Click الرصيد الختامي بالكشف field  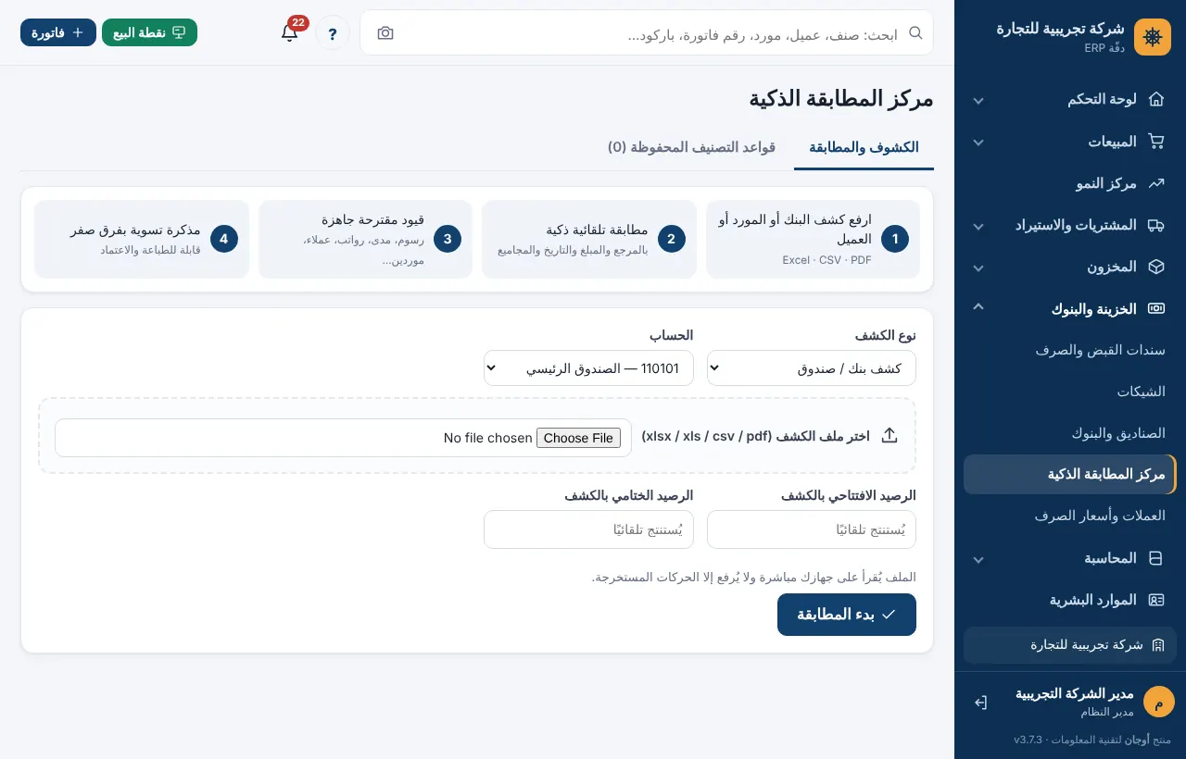[588, 529]
